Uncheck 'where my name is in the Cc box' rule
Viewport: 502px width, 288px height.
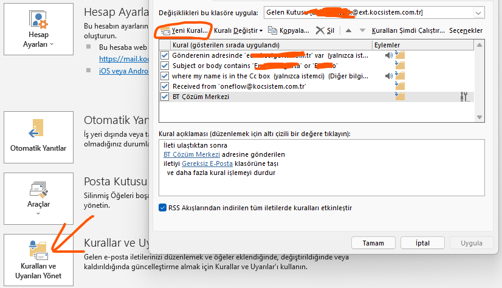point(165,76)
